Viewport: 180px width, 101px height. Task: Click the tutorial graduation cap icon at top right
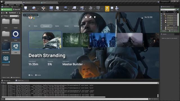pos(158,2)
